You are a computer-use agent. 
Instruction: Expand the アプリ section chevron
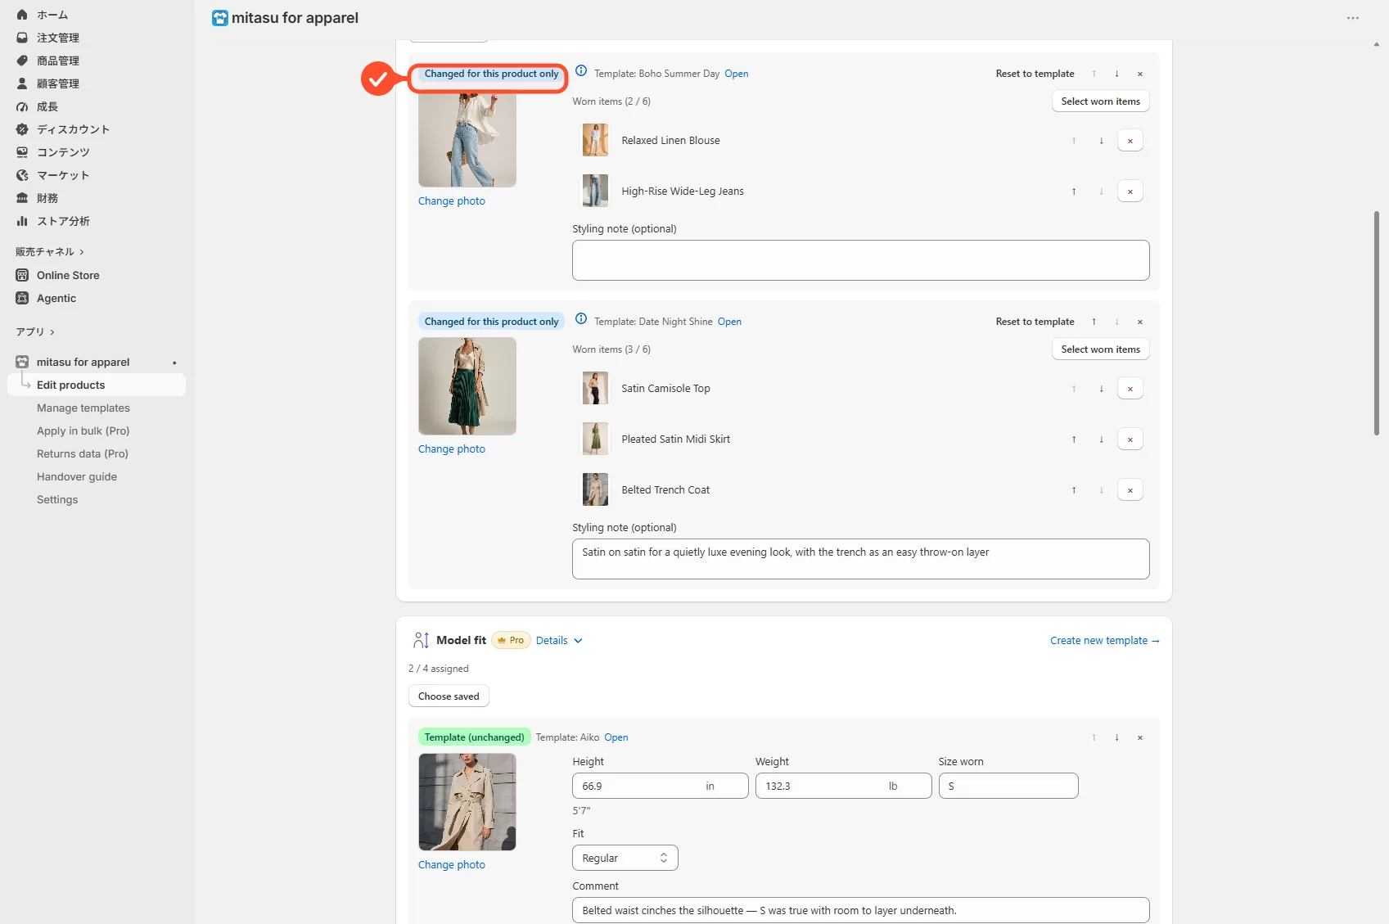tap(52, 332)
